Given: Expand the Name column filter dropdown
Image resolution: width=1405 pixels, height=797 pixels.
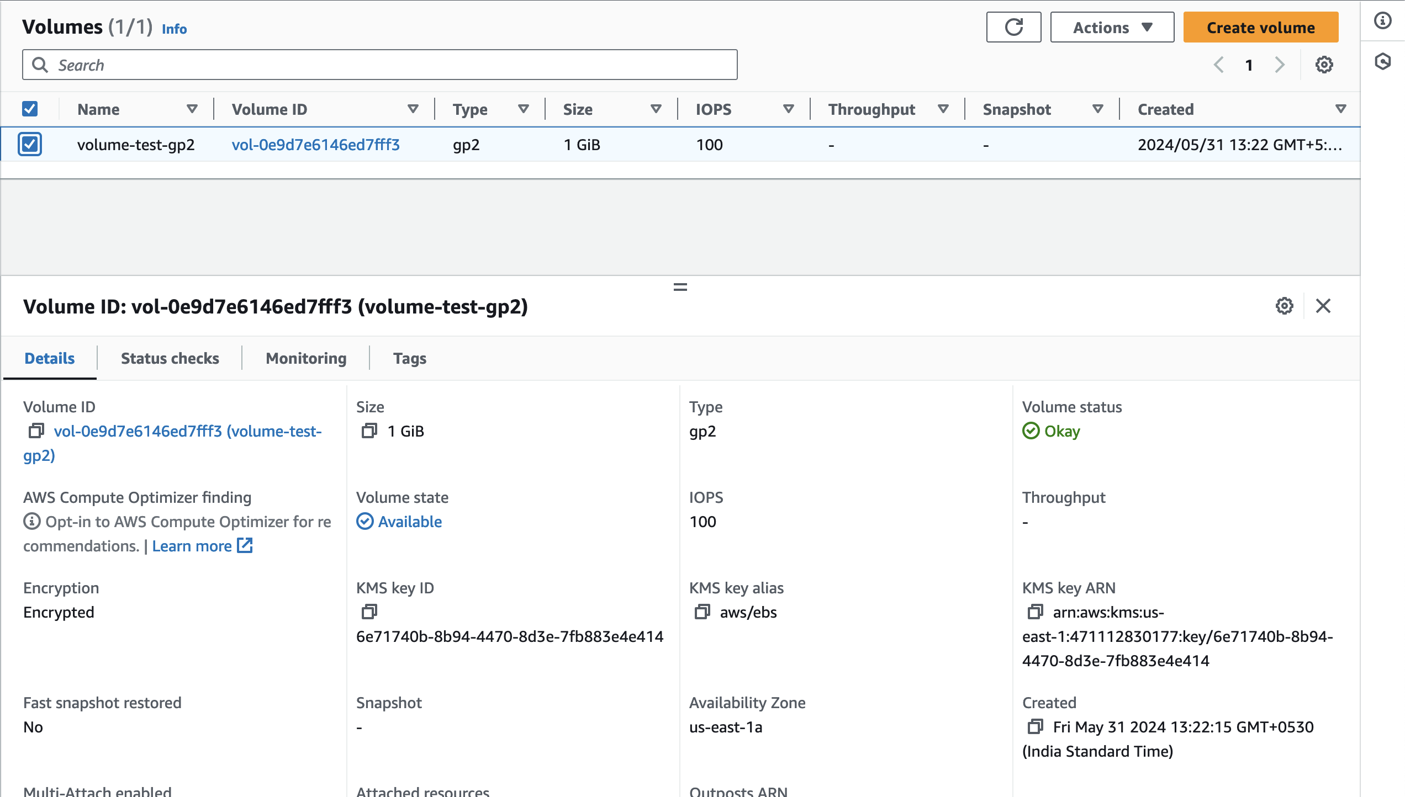Looking at the screenshot, I should [x=191, y=109].
